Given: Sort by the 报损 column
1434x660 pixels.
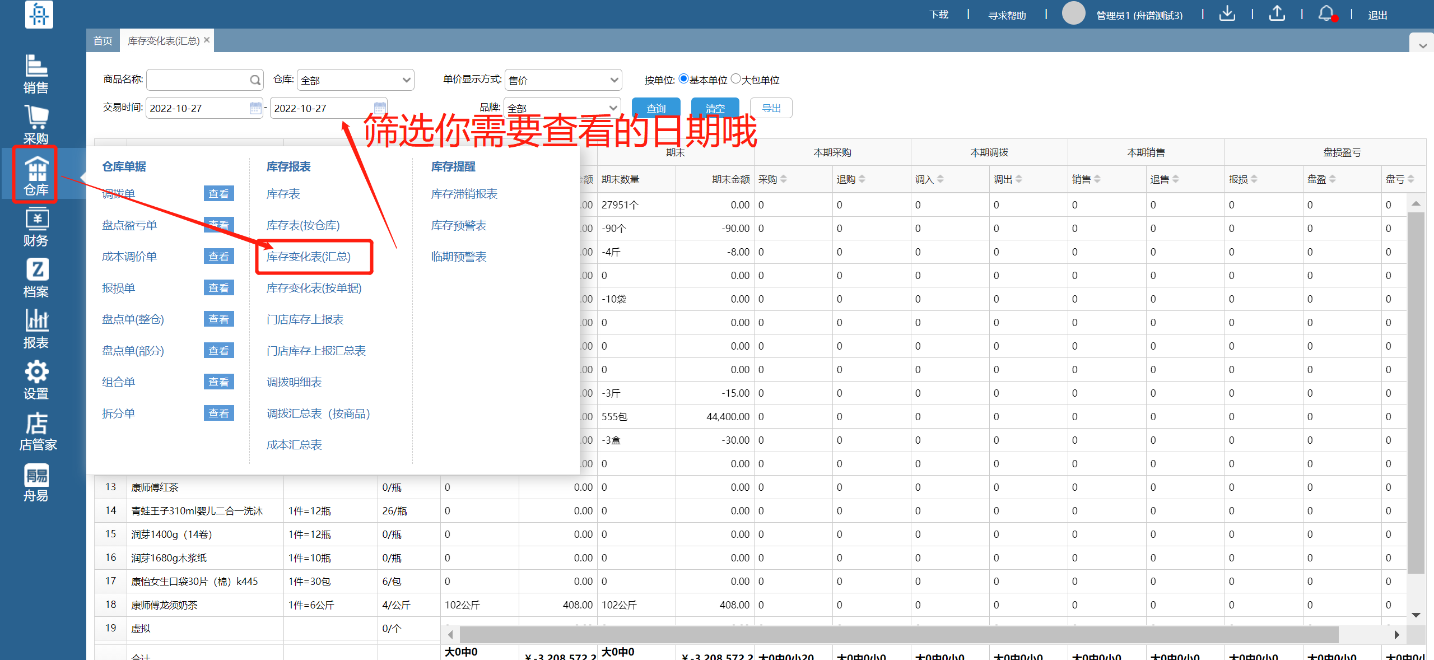Looking at the screenshot, I should click(x=1254, y=179).
